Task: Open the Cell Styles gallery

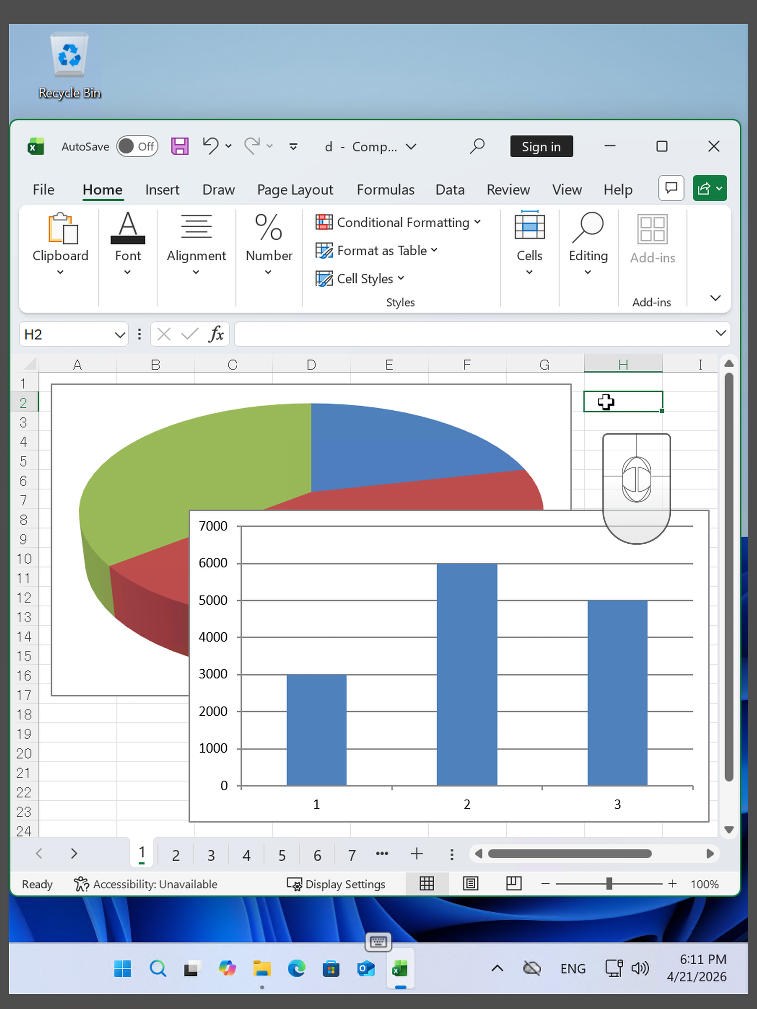Action: (x=360, y=278)
